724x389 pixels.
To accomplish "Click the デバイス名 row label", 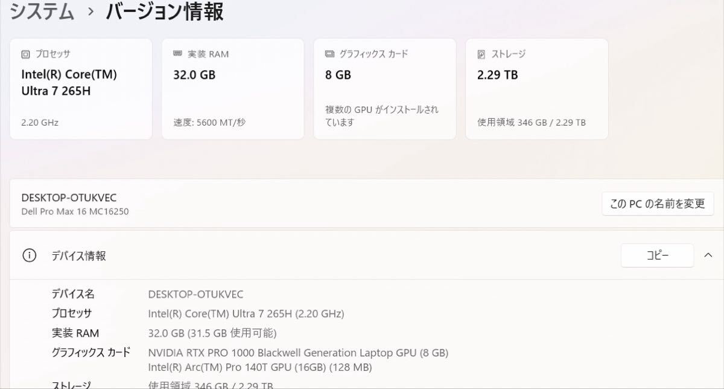I will (x=73, y=294).
